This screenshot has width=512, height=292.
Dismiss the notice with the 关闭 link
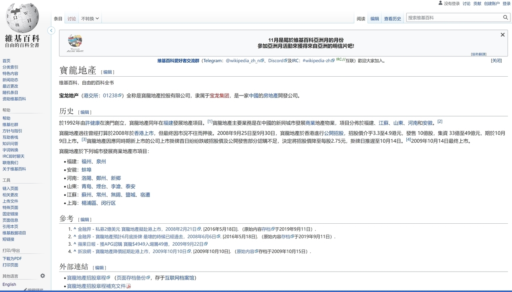(x=496, y=61)
